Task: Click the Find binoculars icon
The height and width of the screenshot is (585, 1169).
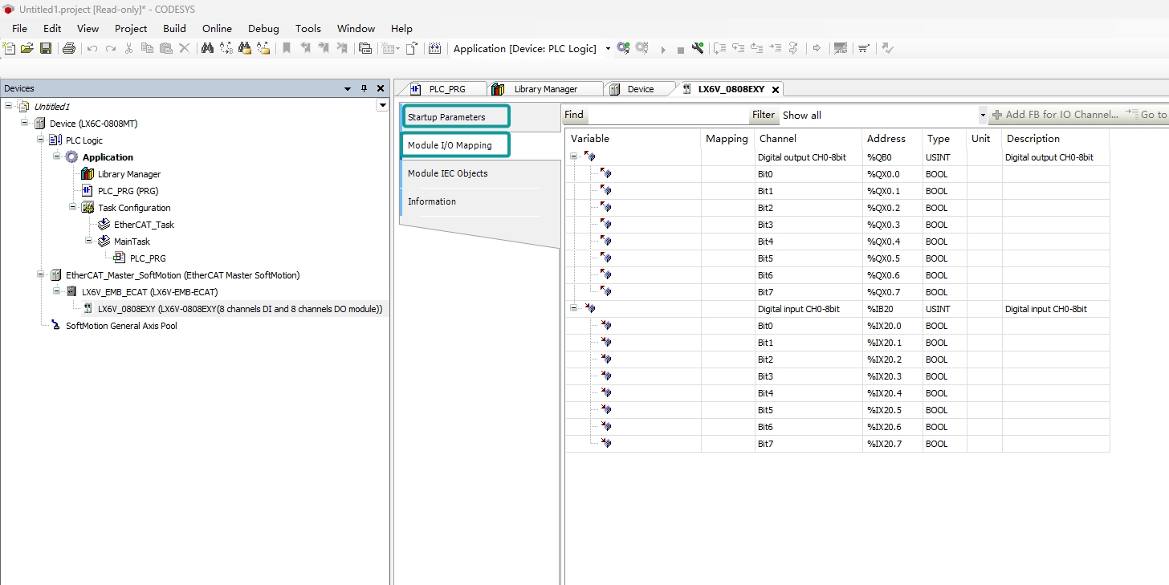Action: 207,48
